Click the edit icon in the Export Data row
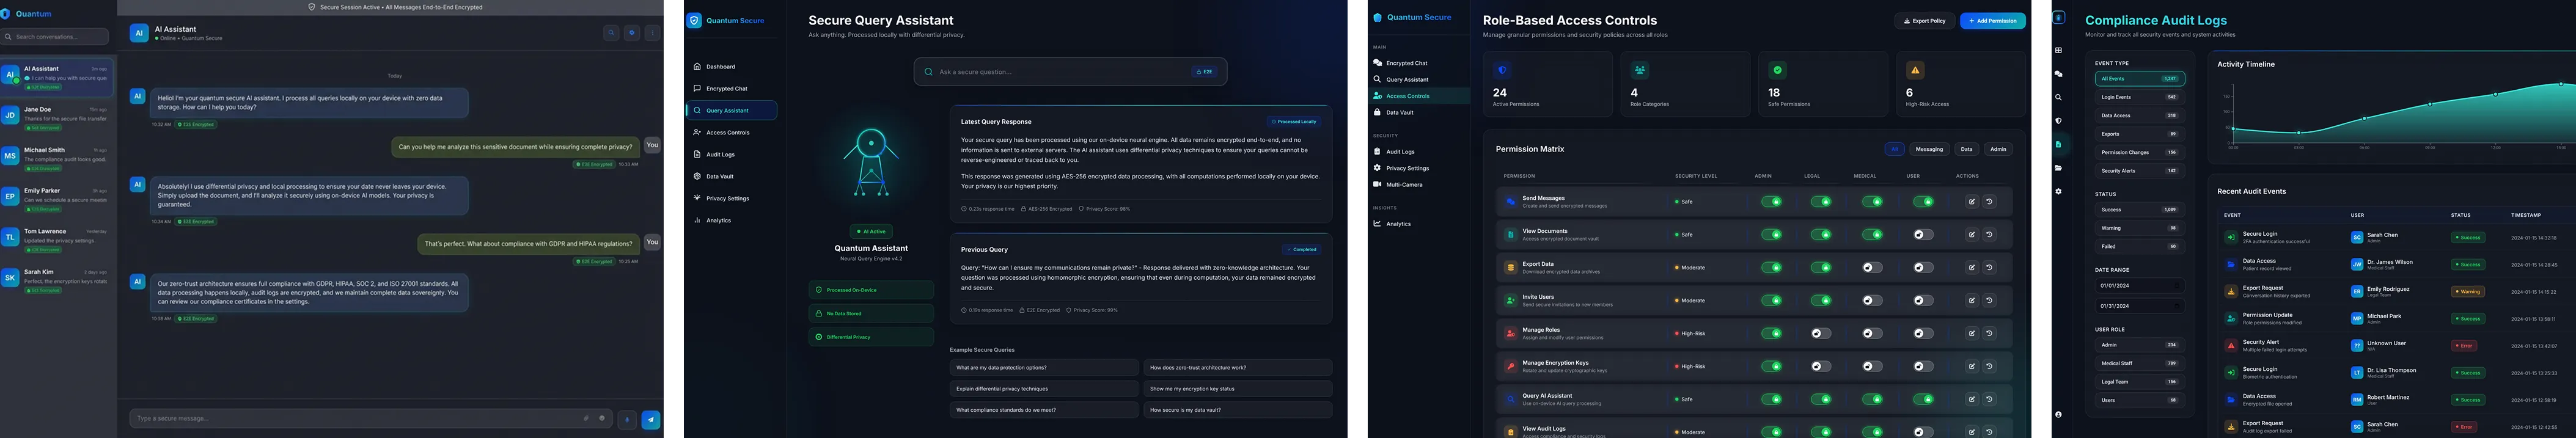This screenshot has height=438, width=2576. pos(1971,268)
